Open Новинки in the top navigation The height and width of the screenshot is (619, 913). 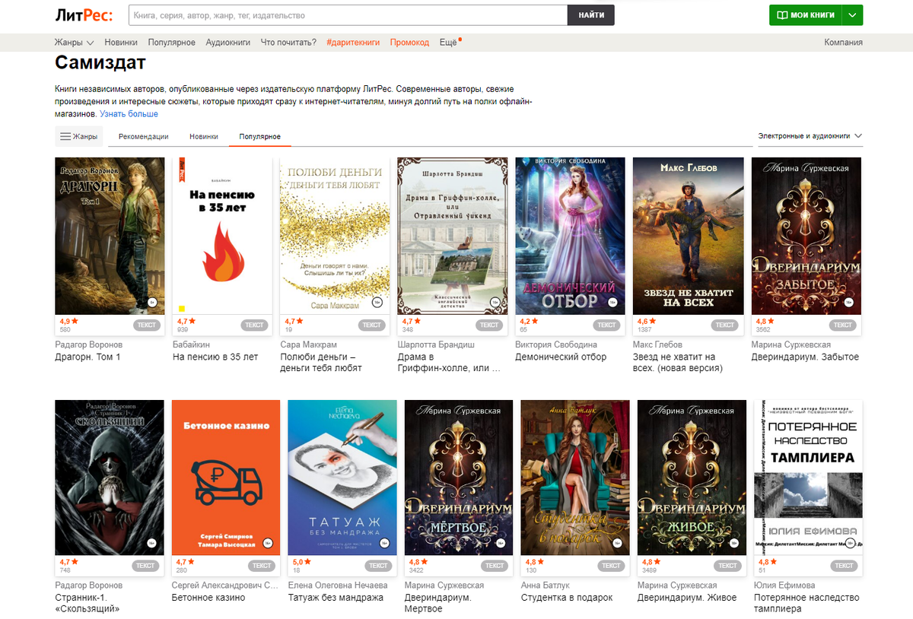[x=121, y=43]
